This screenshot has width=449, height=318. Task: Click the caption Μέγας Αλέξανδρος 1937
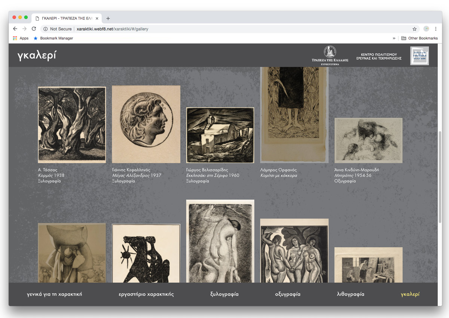point(137,175)
